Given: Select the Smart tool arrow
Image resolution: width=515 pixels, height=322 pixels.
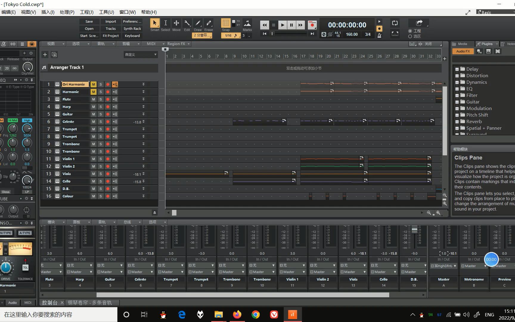Looking at the screenshot, I should pos(155,23).
